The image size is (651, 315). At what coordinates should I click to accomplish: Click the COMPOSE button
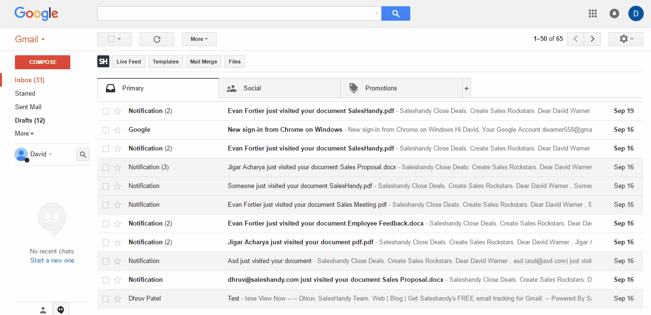point(42,62)
